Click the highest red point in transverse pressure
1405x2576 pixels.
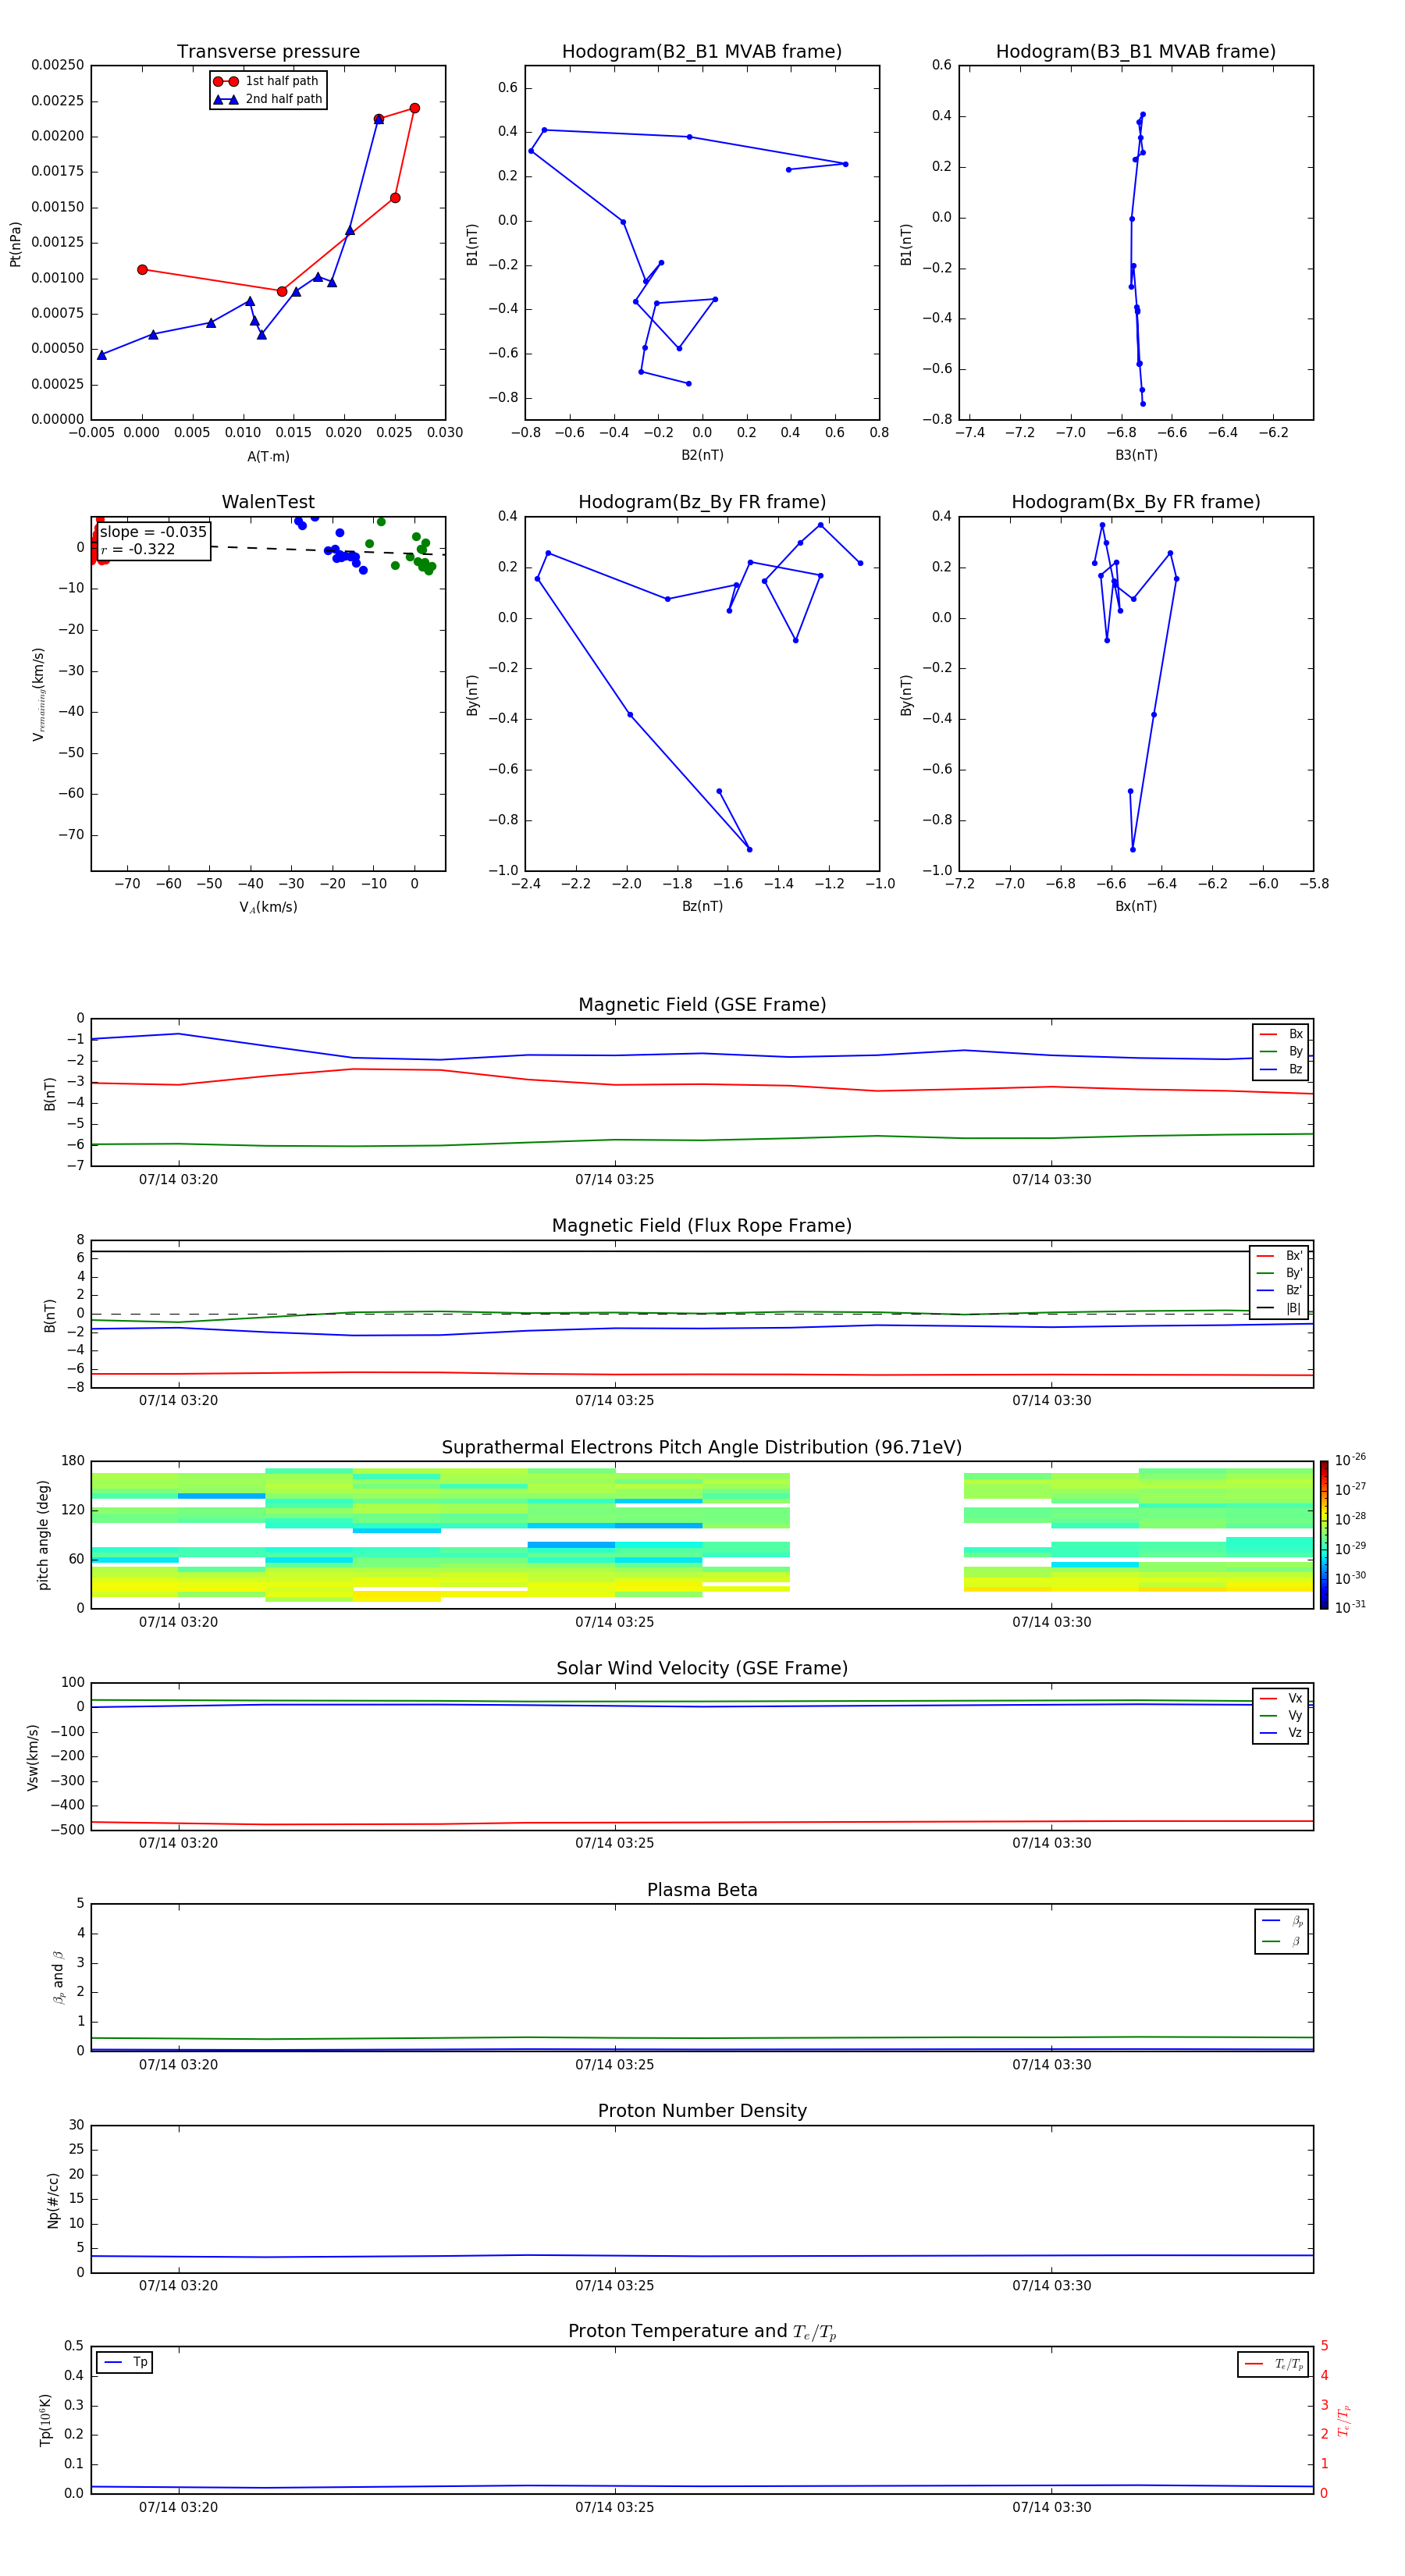pyautogui.click(x=415, y=108)
